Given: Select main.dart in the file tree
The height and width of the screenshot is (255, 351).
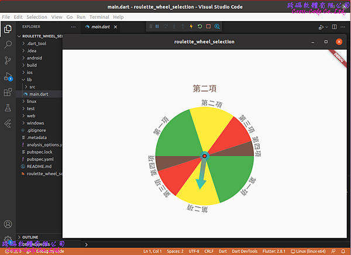Looking at the screenshot, I should (39, 94).
